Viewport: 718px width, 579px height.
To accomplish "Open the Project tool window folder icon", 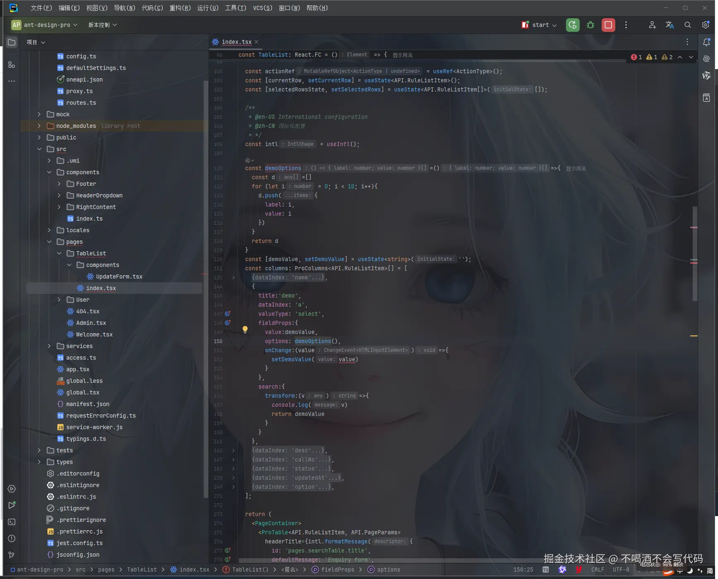I will coord(12,42).
